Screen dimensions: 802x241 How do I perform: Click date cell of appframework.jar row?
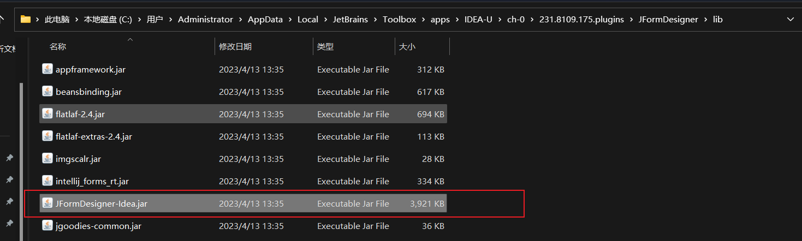point(251,70)
